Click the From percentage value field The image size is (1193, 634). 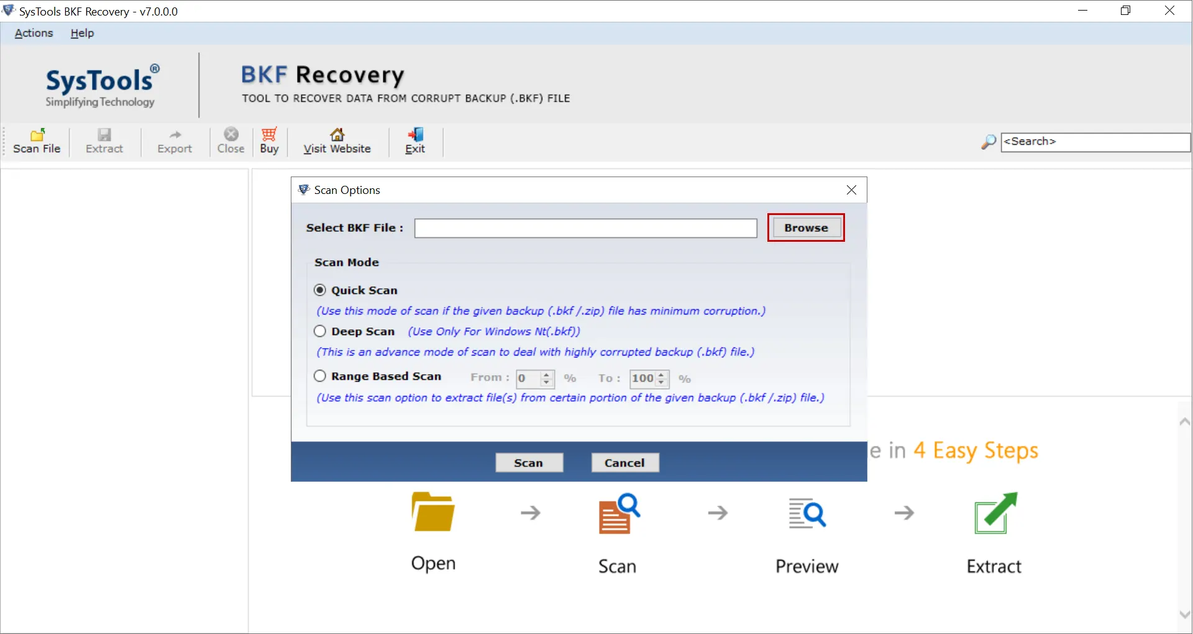[x=529, y=379]
